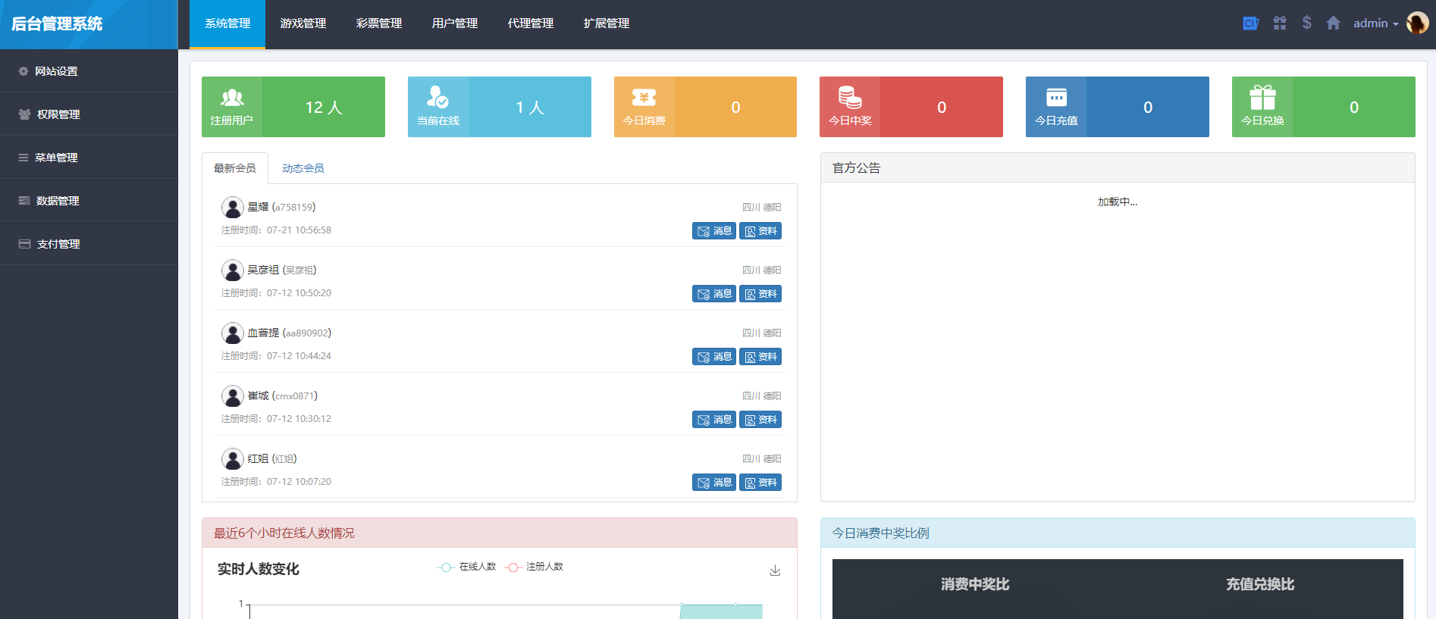Click the admin profile avatar picture
The height and width of the screenshot is (619, 1436).
(1417, 23)
